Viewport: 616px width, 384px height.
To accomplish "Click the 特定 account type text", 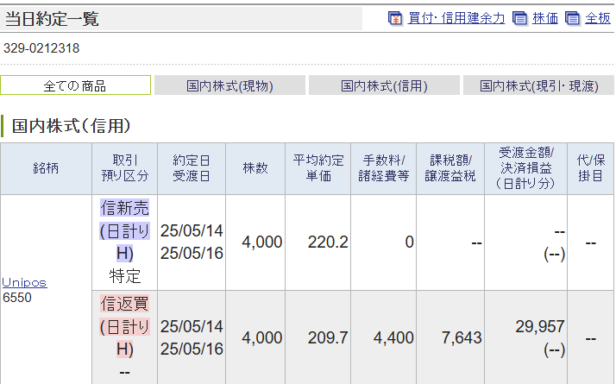I will 125,276.
